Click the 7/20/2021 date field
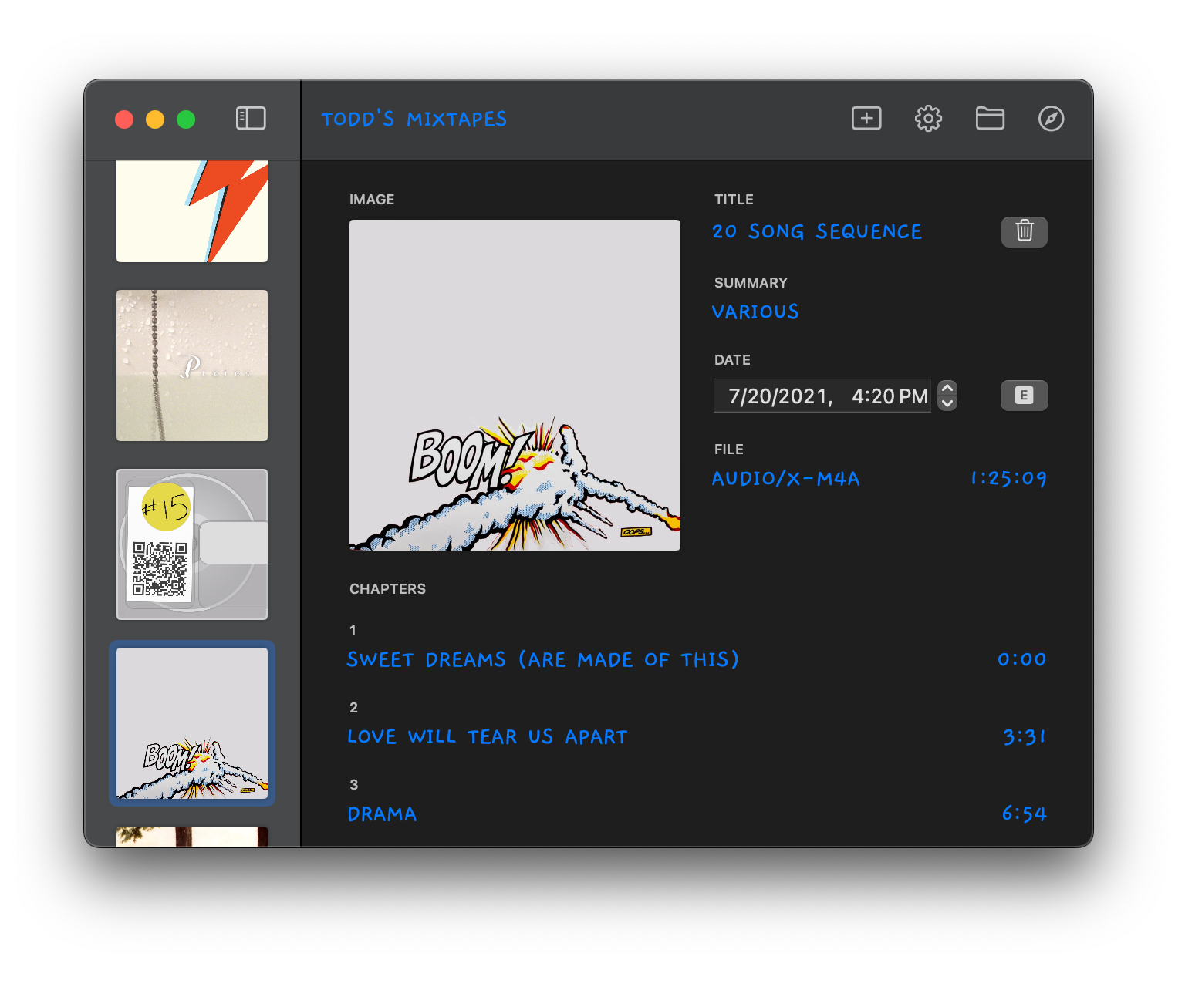 click(781, 396)
